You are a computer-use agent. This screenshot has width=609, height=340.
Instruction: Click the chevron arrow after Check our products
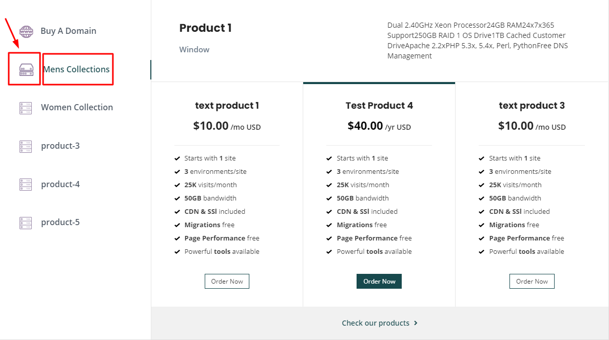416,323
